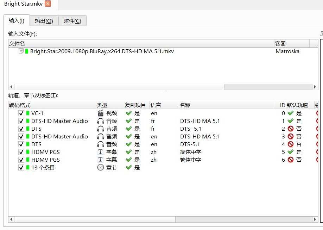Open the 输出(O) tab
323x230 pixels.
tap(44, 21)
